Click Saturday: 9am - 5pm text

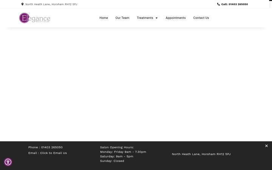tap(117, 156)
